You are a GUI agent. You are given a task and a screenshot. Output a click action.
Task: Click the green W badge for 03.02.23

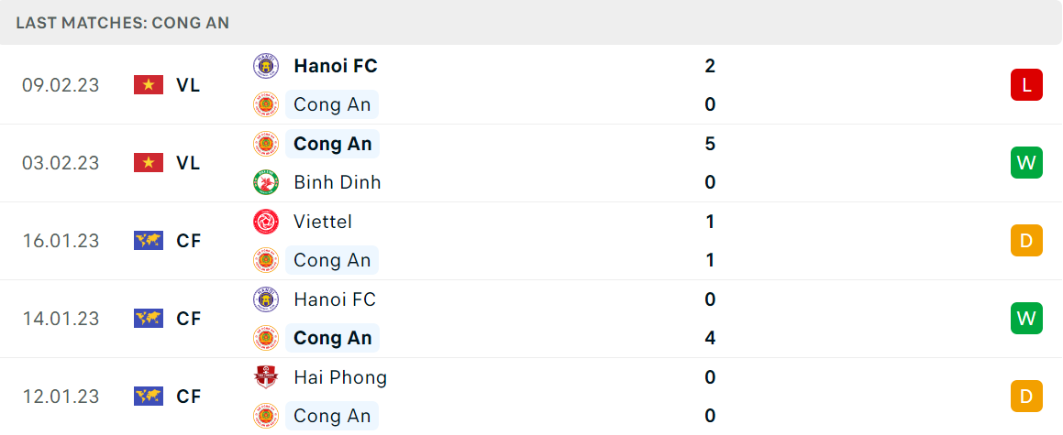pos(1026,162)
